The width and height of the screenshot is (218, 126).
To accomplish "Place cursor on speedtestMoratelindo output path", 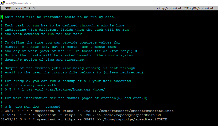I will click(136, 111).
